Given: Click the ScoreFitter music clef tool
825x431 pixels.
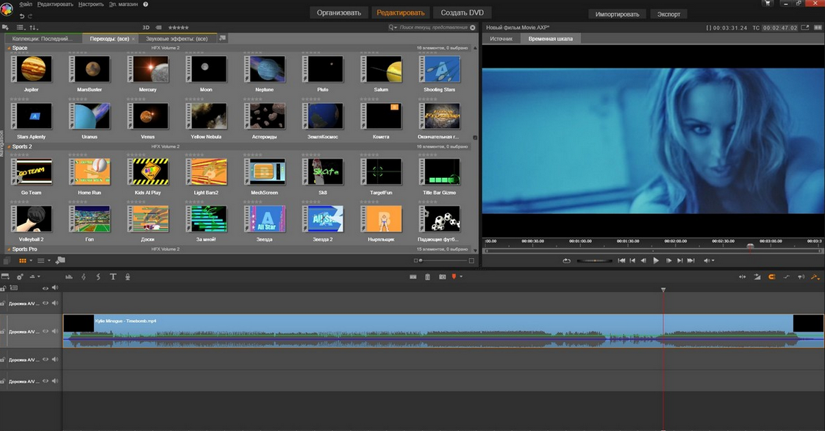Looking at the screenshot, I should coord(83,277).
